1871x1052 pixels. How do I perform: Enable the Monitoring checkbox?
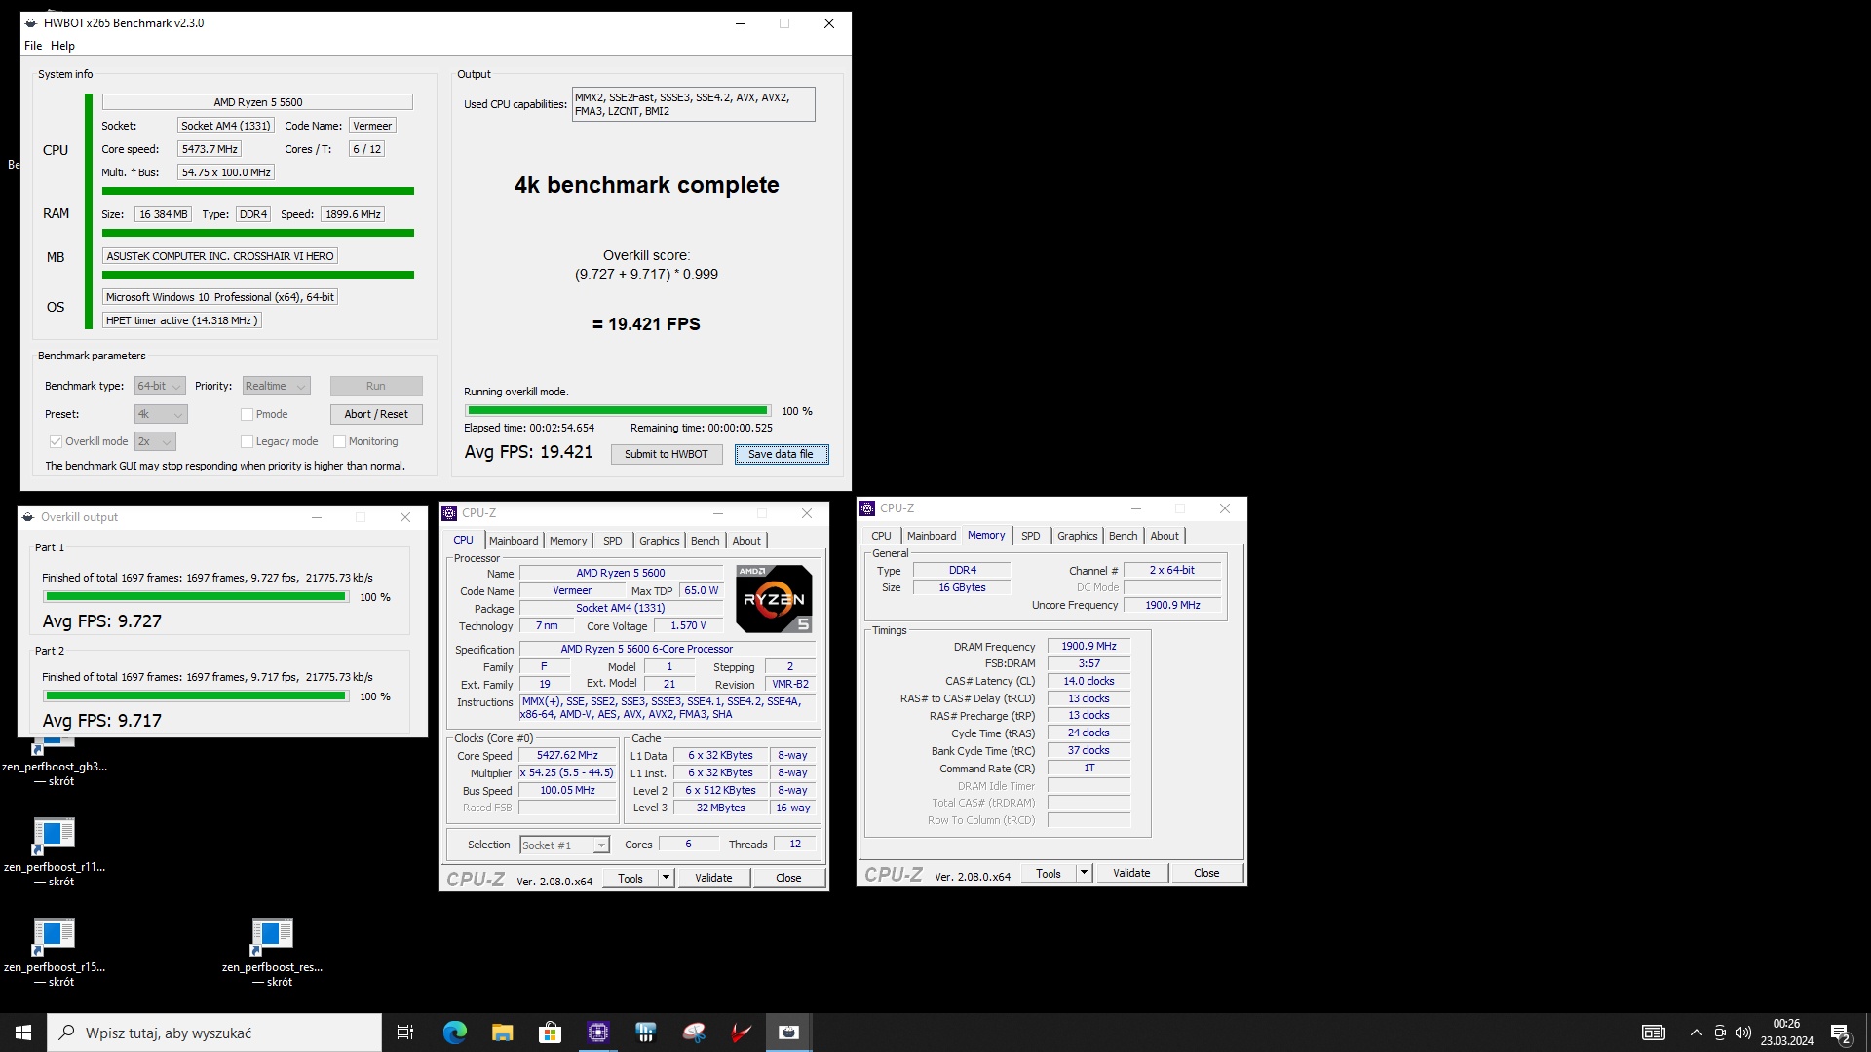339,442
